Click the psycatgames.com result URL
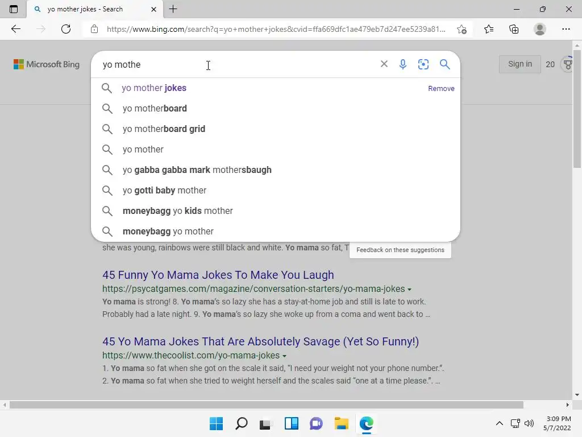Viewport: 582px width, 437px height. click(253, 288)
